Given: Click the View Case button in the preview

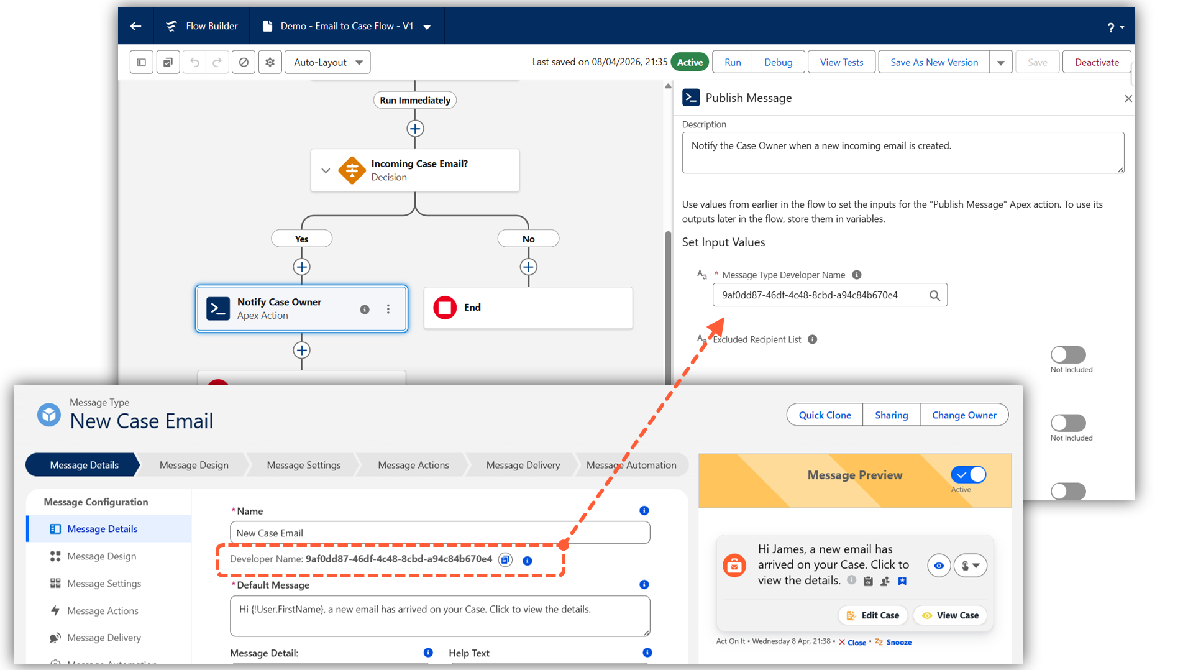Looking at the screenshot, I should [x=950, y=615].
